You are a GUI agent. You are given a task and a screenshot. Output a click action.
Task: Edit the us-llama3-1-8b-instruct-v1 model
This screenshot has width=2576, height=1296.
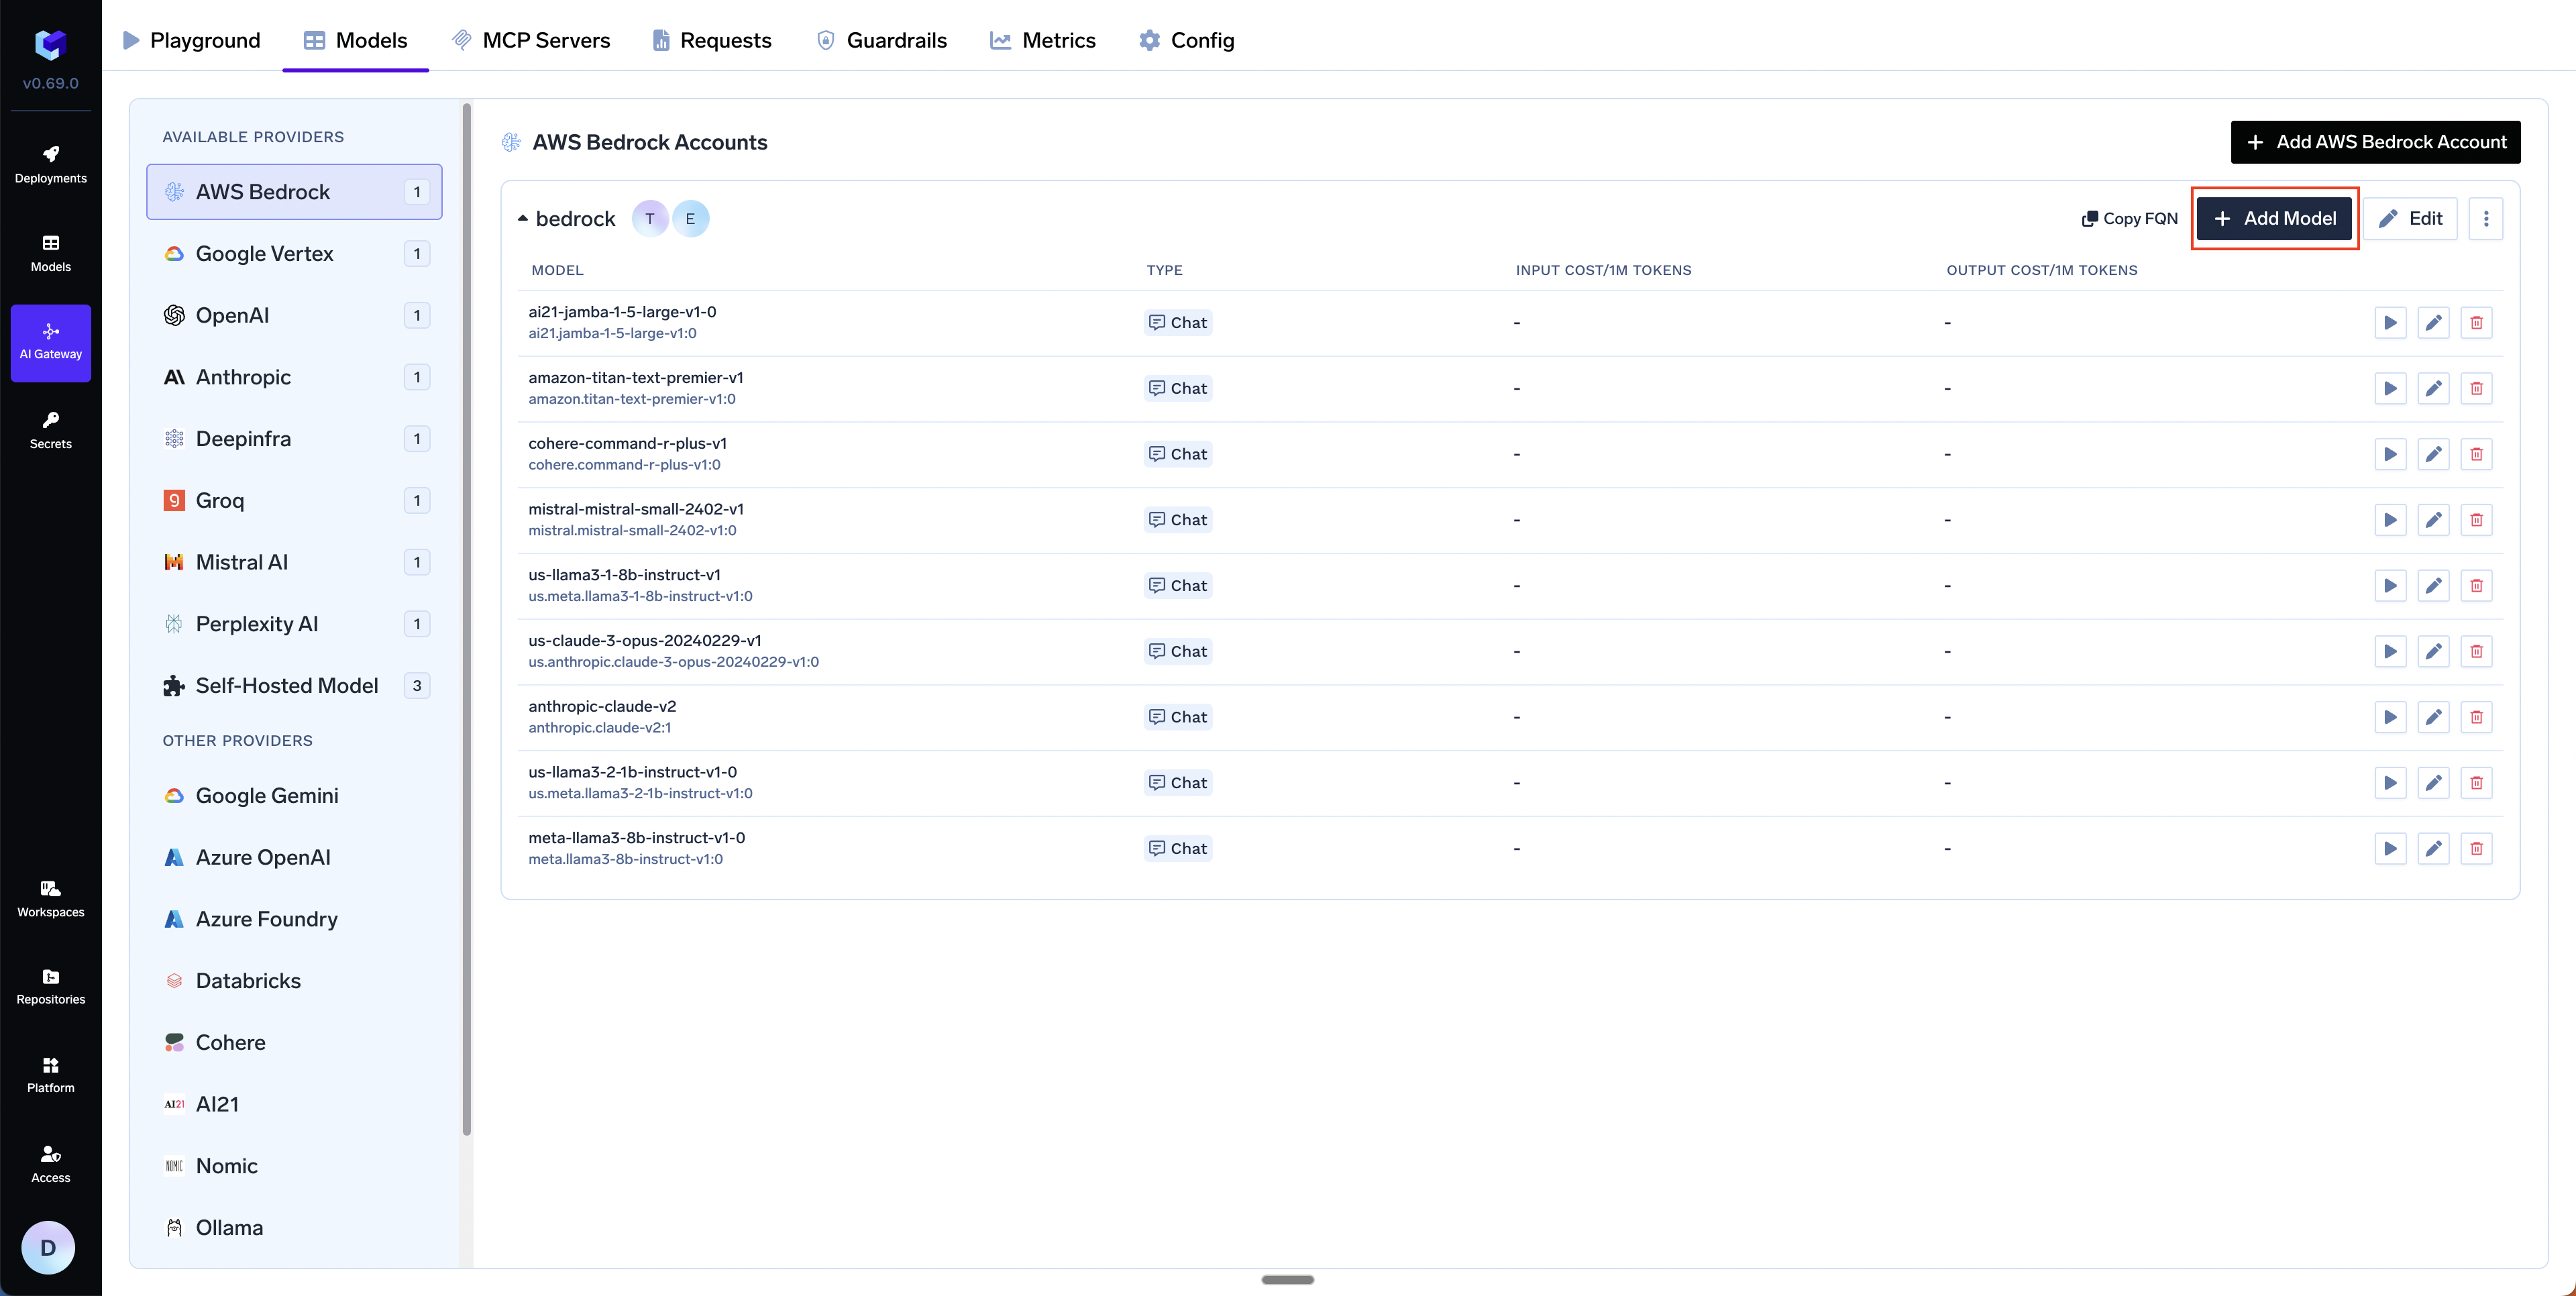[2433, 586]
